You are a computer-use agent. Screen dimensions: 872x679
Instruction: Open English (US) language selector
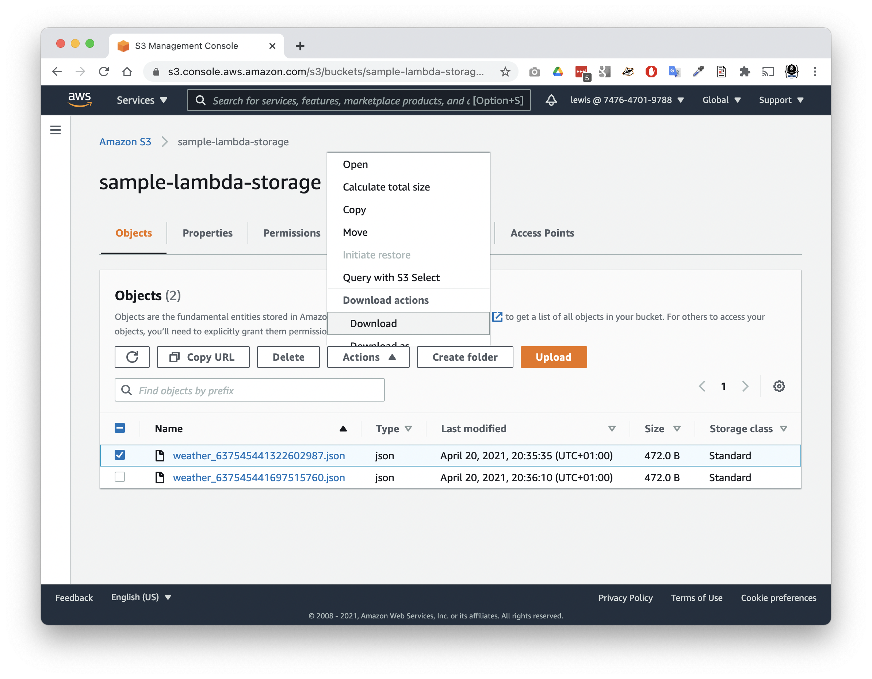(x=141, y=597)
